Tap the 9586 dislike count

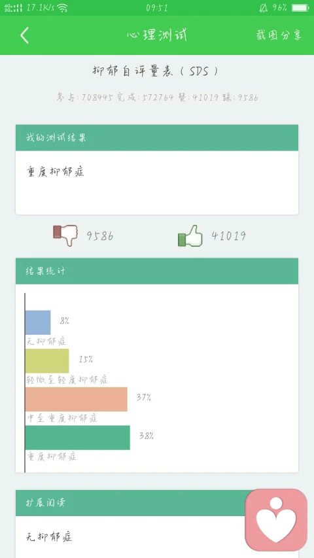[x=100, y=236]
